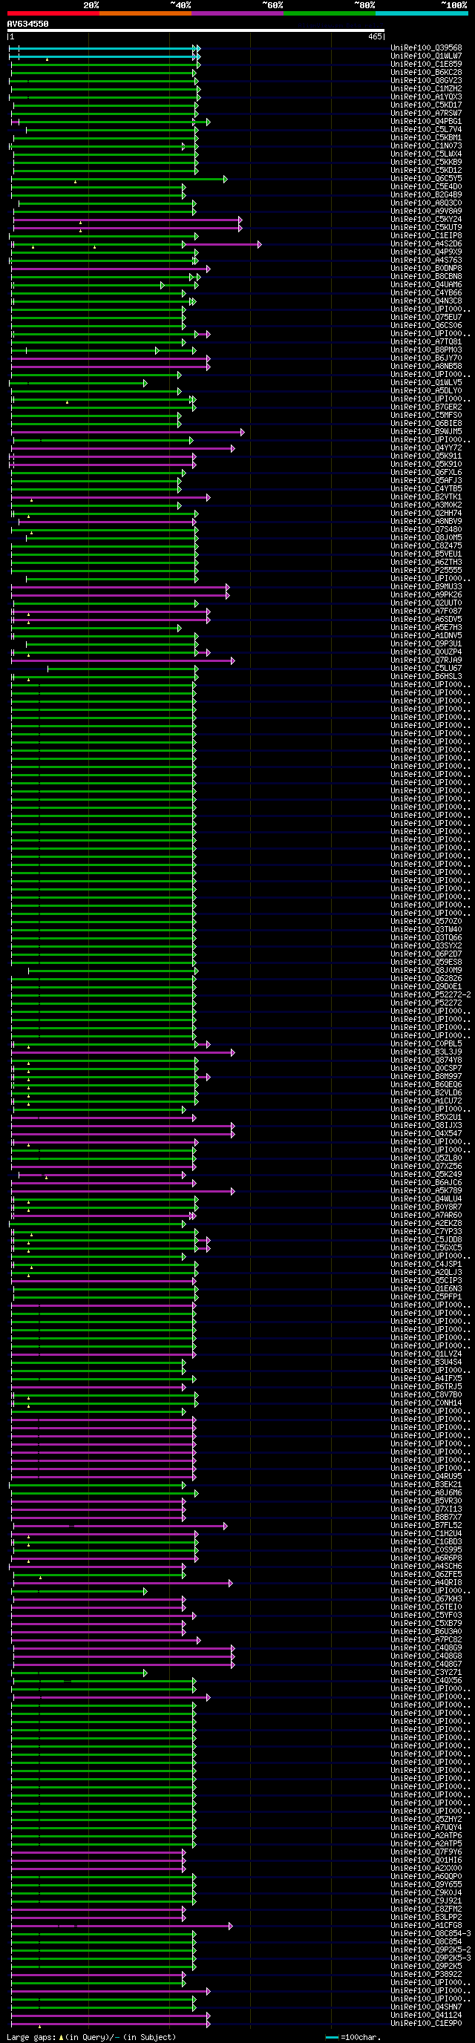Select the UniRef100_Q8GV23 label
The image size is (475, 2043).
click(x=426, y=80)
